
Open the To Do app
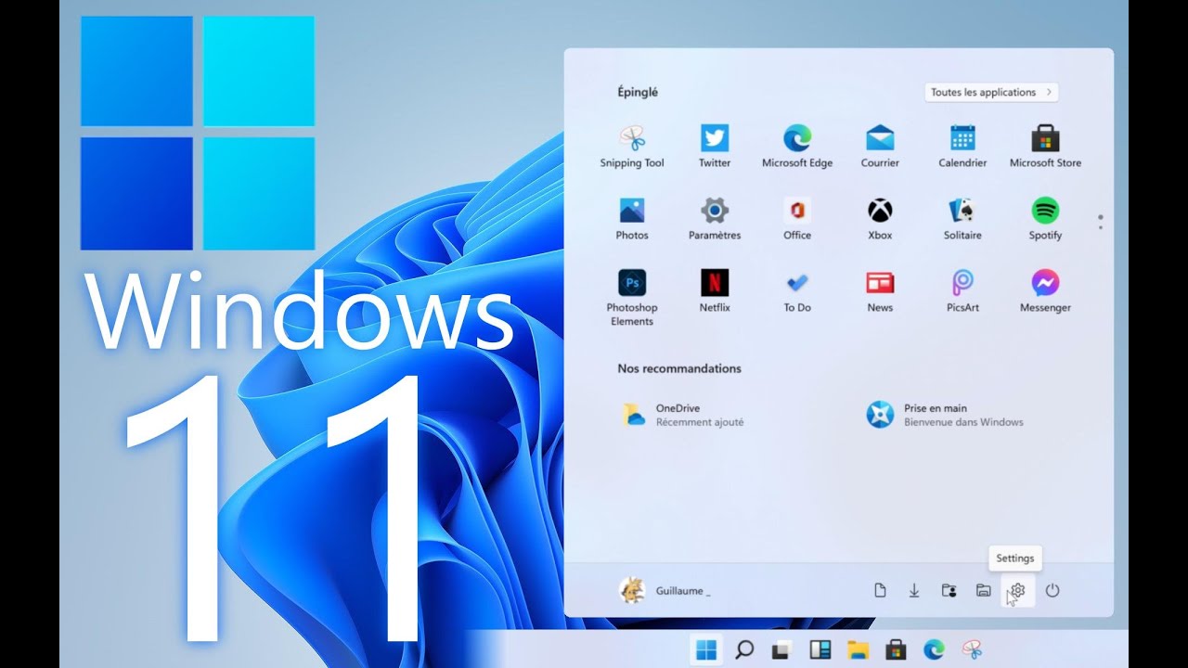pos(797,291)
